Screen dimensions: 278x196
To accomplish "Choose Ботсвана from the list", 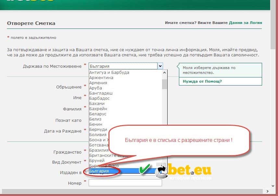I will [x=99, y=145].
